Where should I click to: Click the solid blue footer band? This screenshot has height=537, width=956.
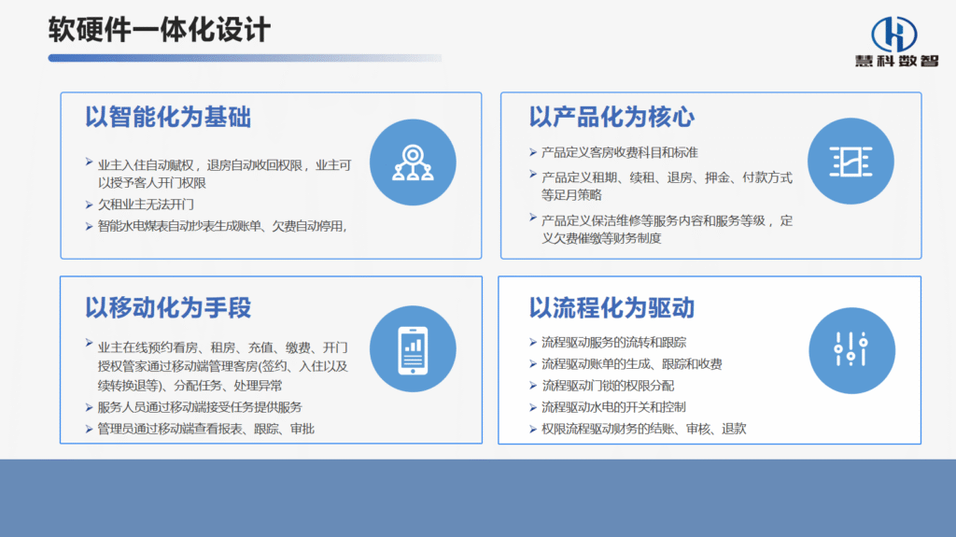(x=478, y=498)
